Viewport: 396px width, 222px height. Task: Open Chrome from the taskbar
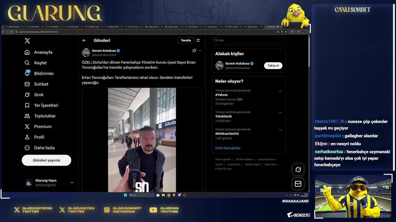169,195
